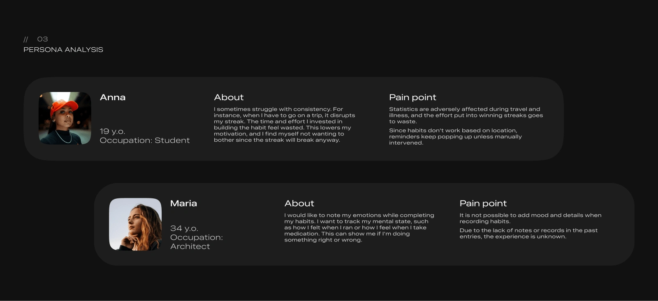Click the name Anna
This screenshot has width=658, height=301.
click(113, 97)
